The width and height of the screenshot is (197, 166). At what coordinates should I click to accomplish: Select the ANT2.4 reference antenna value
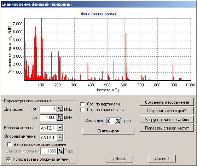pyautogui.click(x=49, y=137)
